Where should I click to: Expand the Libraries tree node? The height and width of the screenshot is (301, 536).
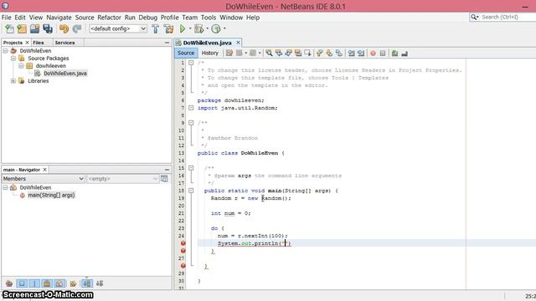(x=13, y=81)
